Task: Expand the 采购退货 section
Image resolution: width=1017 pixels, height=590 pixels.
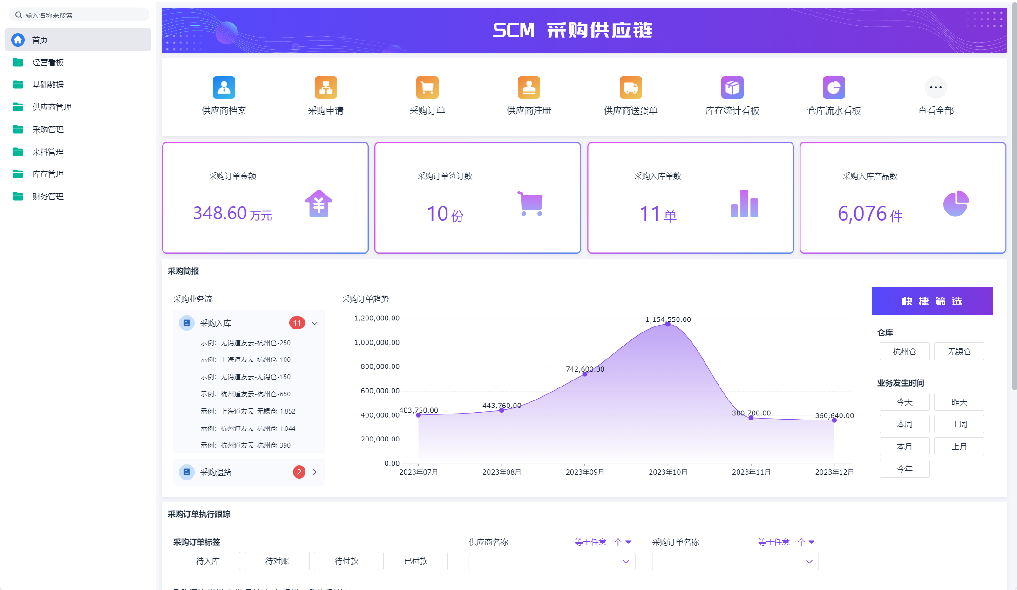Action: click(315, 472)
